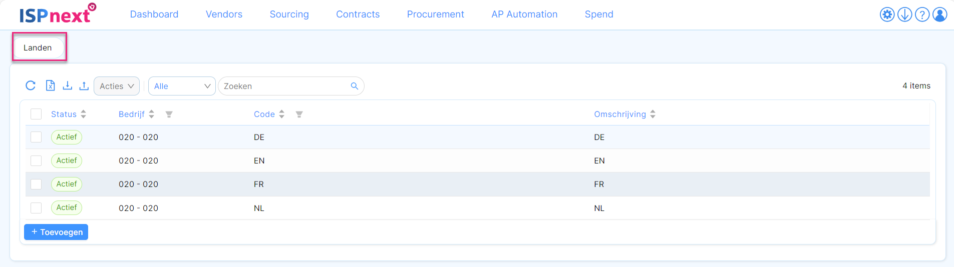
Task: Click the Excel export icon
Action: [50, 85]
